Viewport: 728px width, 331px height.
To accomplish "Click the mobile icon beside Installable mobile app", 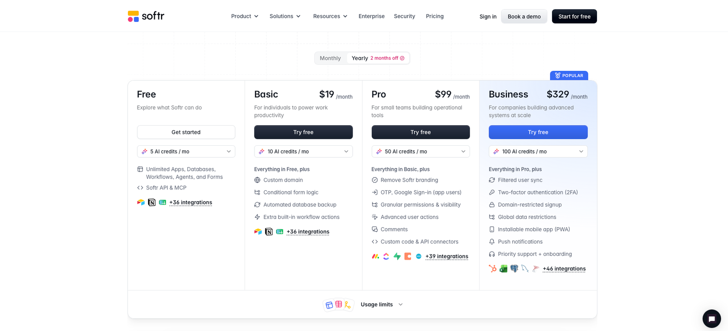I will tap(492, 229).
